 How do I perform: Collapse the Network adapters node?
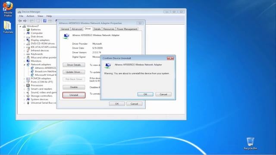coord(25,65)
